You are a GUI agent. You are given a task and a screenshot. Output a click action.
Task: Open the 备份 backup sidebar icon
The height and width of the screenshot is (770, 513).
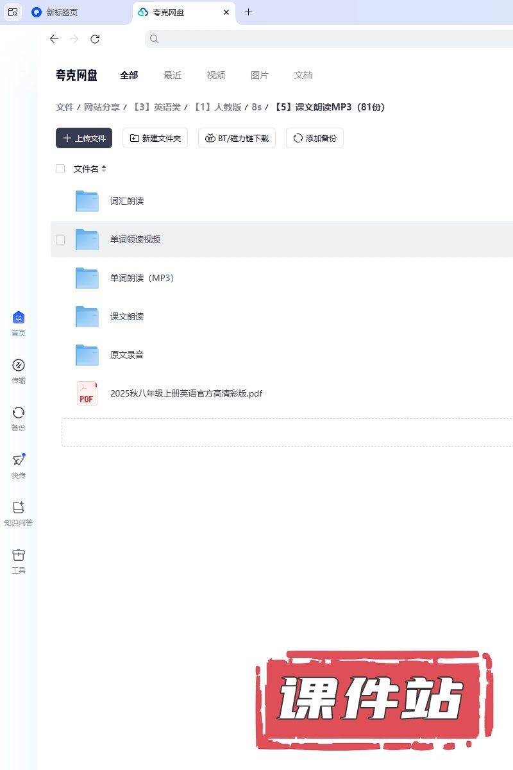pyautogui.click(x=19, y=413)
